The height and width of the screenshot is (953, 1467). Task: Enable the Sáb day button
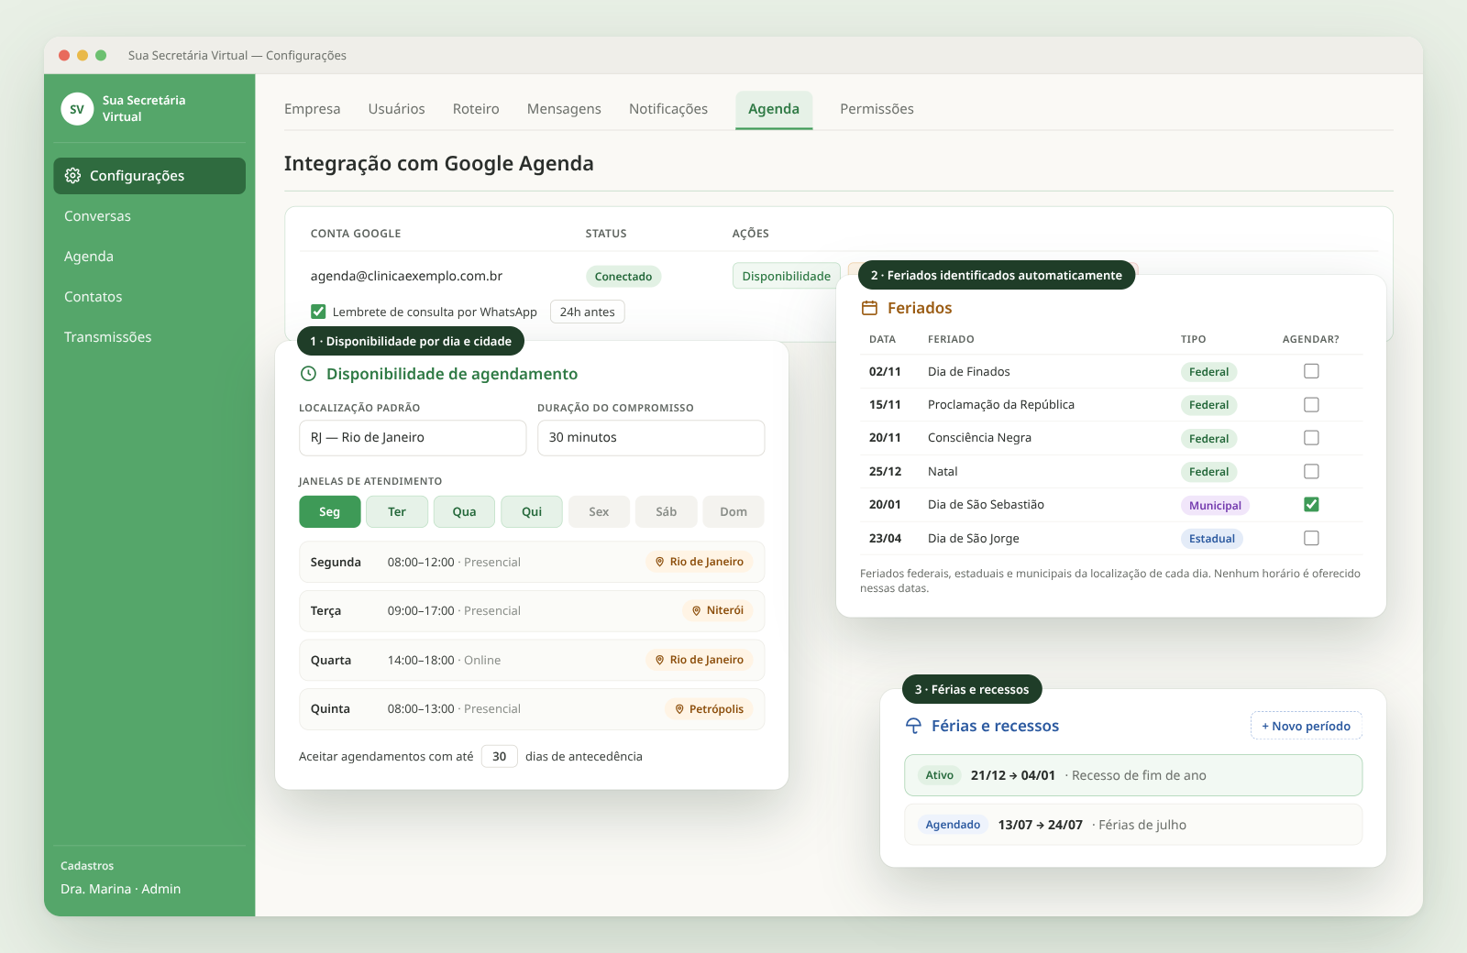(x=667, y=511)
